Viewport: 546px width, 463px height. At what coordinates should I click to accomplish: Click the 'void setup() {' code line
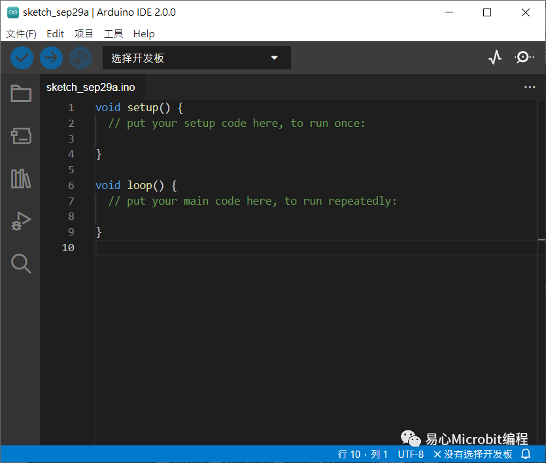click(139, 107)
